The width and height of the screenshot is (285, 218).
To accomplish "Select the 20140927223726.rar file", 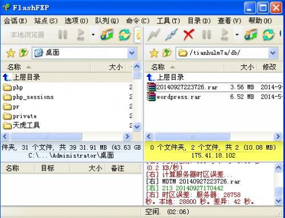I will [214, 87].
